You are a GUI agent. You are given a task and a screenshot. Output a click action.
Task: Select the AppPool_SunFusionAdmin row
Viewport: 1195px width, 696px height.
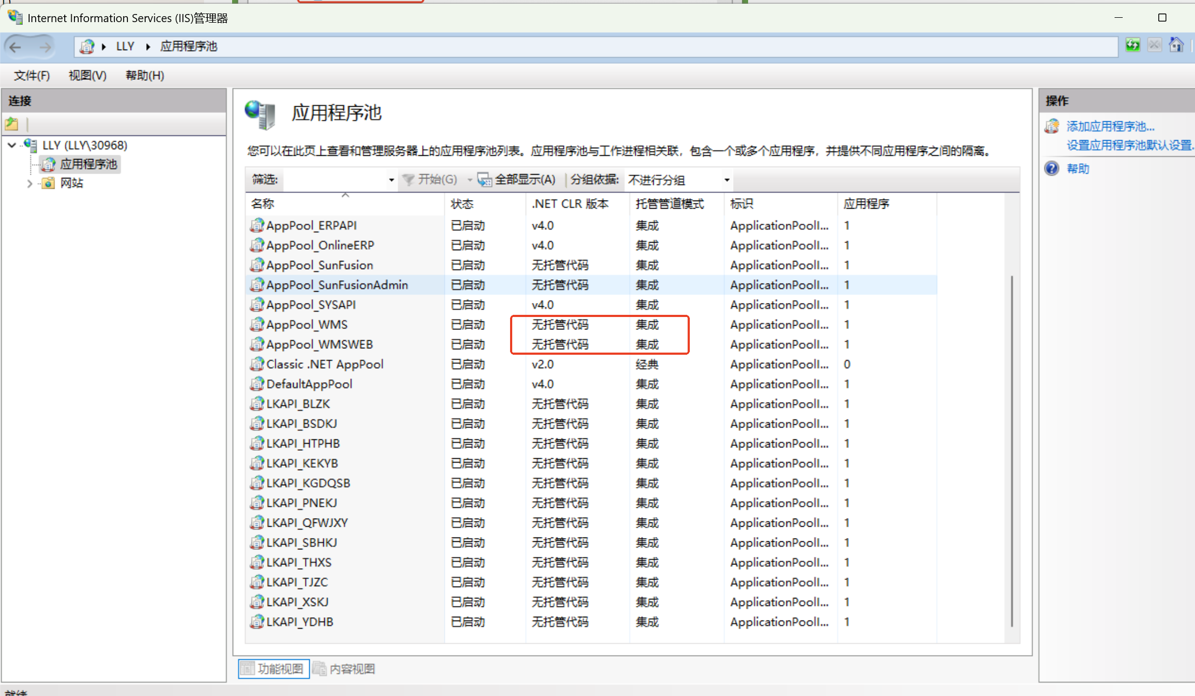coord(591,285)
